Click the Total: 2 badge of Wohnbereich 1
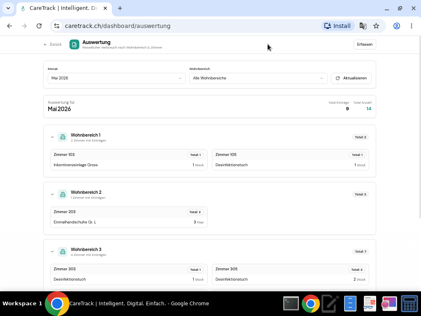The height and width of the screenshot is (316, 421). click(360, 137)
